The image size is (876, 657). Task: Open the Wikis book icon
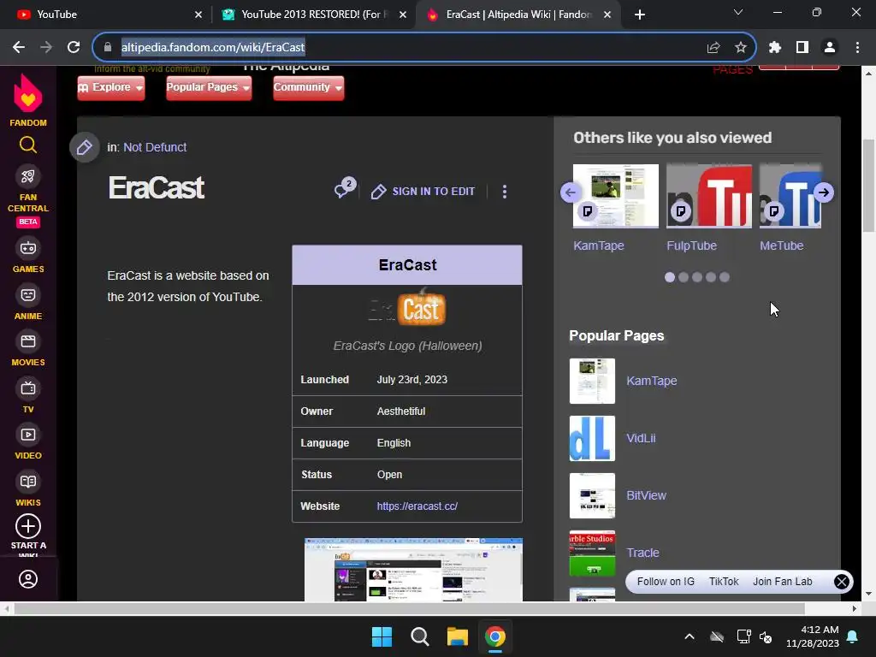click(28, 481)
